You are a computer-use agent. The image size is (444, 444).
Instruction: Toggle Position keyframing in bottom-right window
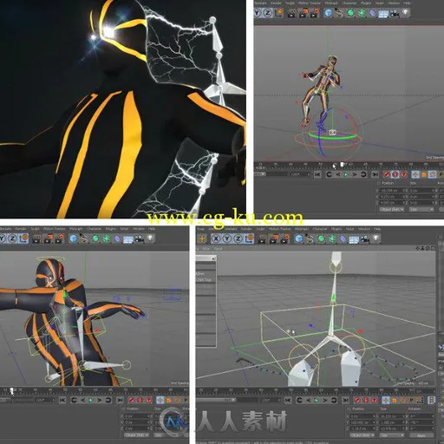[x=386, y=400]
